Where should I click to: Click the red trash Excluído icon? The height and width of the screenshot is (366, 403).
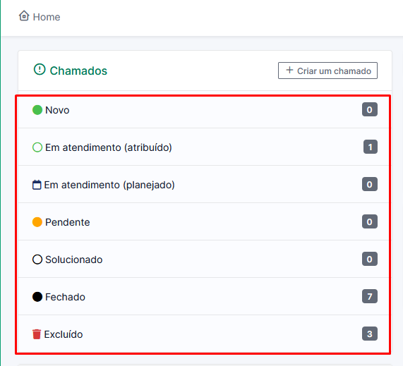[x=37, y=334]
